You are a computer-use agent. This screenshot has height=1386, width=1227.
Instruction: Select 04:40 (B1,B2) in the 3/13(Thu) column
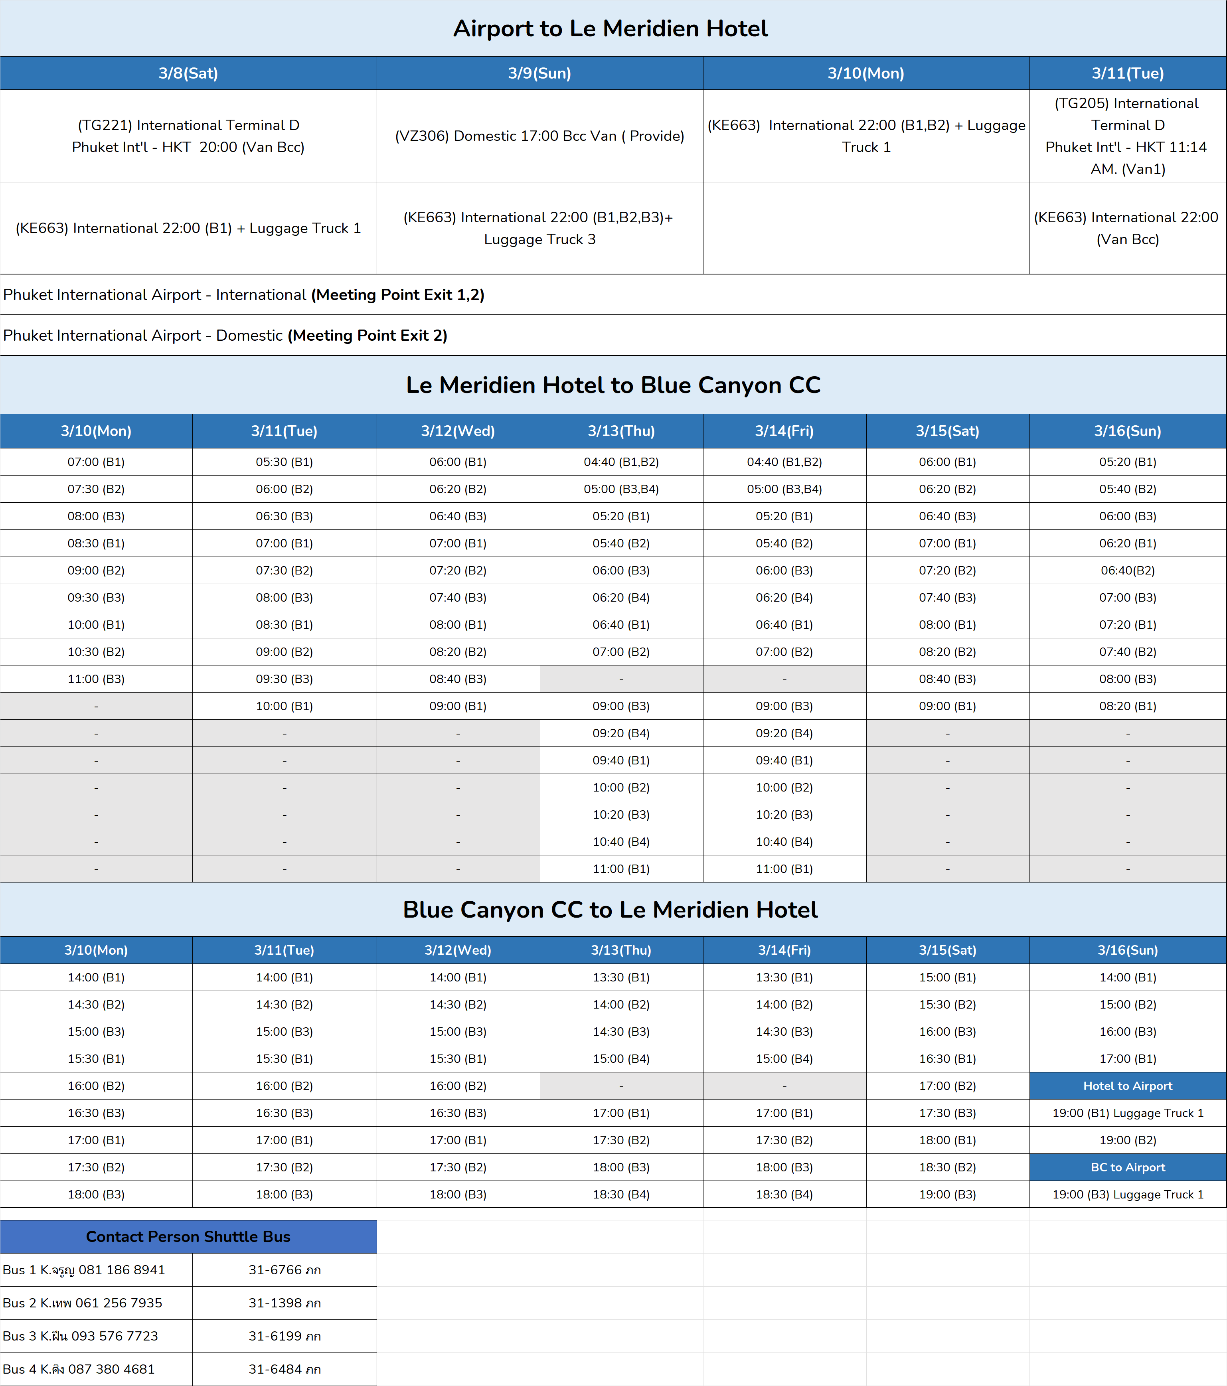click(621, 462)
